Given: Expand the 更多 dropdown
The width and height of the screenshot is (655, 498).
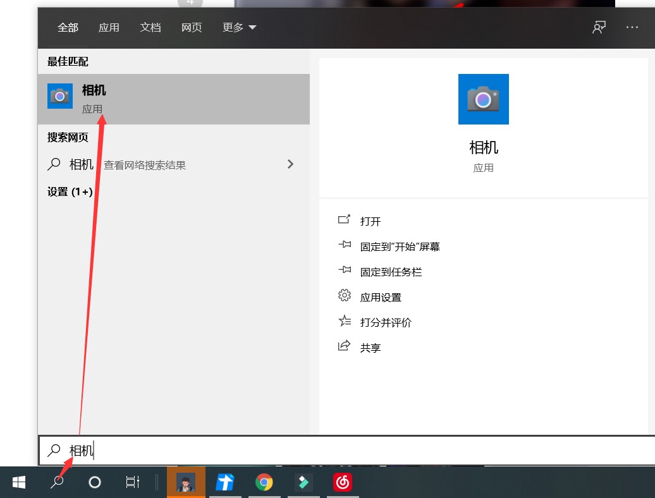Looking at the screenshot, I should (x=239, y=28).
